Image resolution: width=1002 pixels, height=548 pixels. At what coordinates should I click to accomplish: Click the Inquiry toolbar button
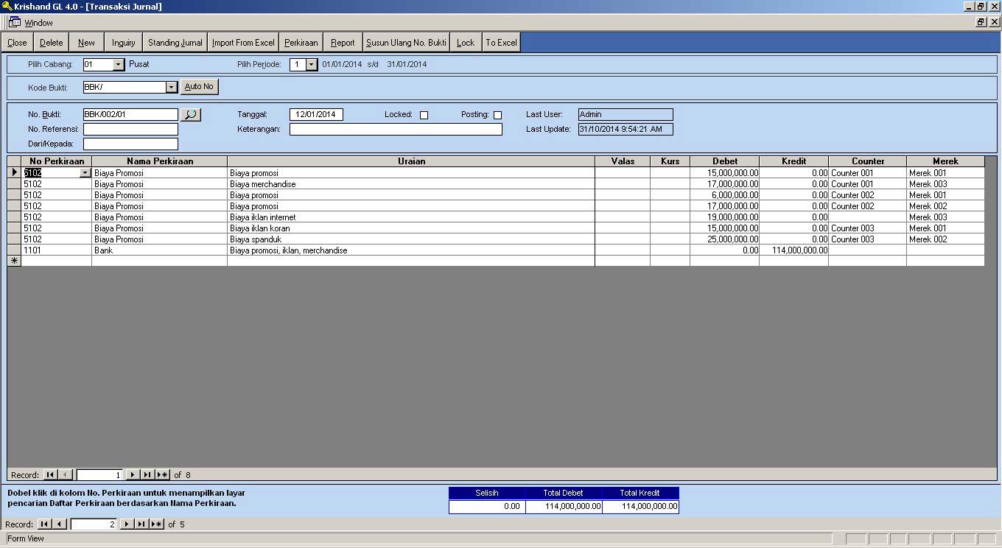pos(124,43)
